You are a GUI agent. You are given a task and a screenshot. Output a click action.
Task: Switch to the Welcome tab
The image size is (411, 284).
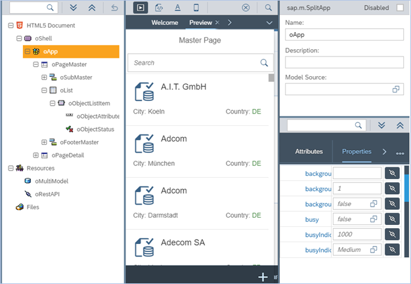pyautogui.click(x=164, y=23)
